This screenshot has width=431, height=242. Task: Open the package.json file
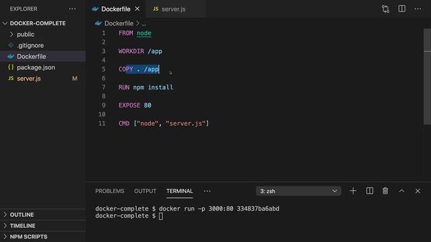point(36,67)
